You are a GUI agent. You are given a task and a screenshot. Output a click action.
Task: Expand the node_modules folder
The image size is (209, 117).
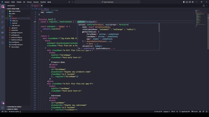tap(16, 11)
